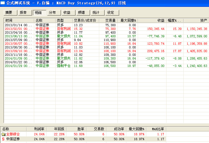This screenshot has width=209, height=143.
Task: Click the loss value -77,746.39
Action: [156, 36]
